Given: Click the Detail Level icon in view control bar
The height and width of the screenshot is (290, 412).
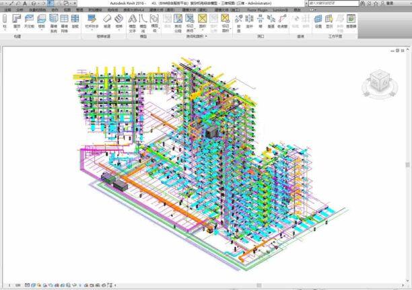Looking at the screenshot, I should pos(27,285).
